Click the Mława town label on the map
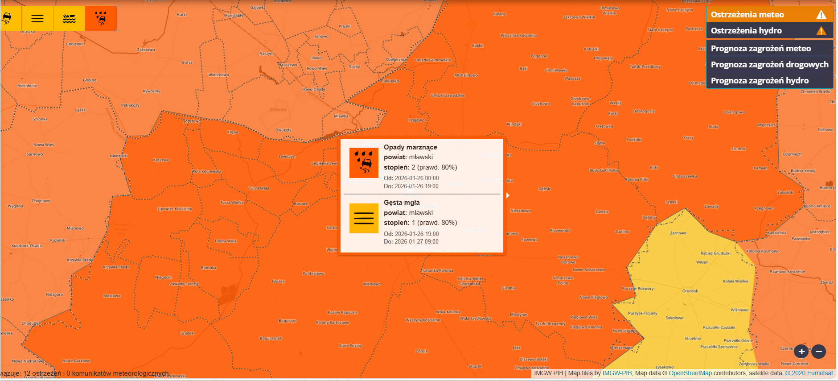Screen dimensions: 838x381 pos(341,116)
